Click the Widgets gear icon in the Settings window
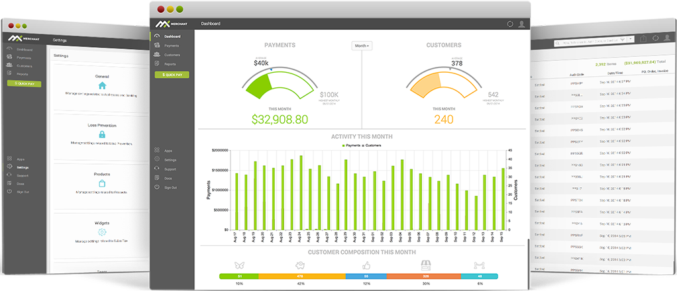Image resolution: width=677 pixels, height=291 pixels. [x=102, y=232]
